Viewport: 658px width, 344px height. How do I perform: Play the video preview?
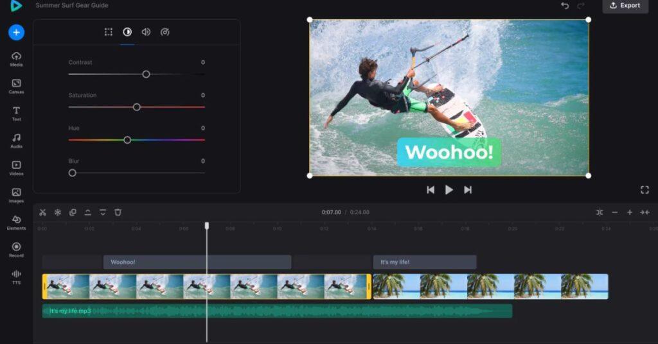tap(449, 190)
